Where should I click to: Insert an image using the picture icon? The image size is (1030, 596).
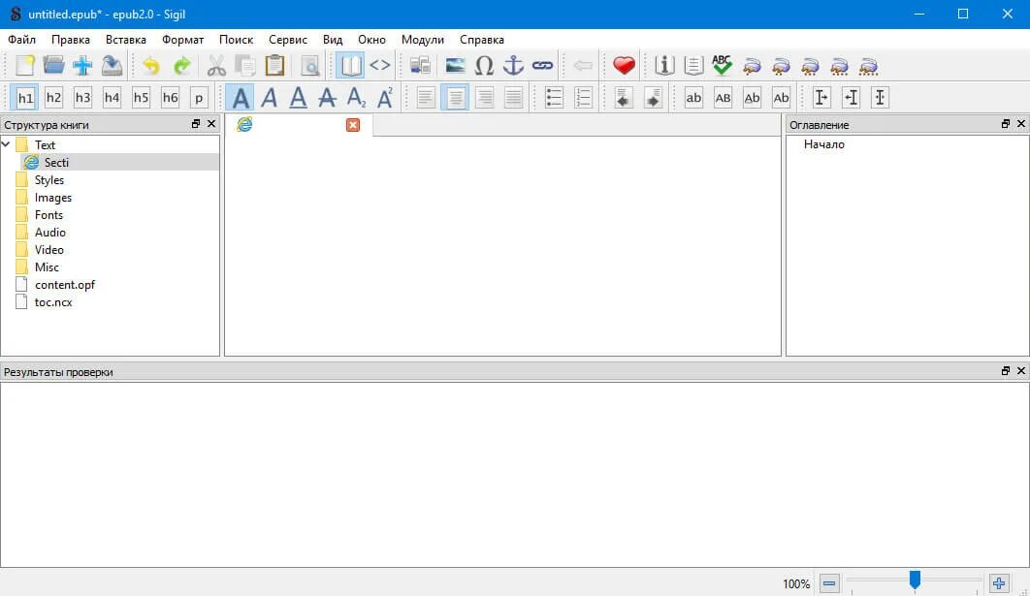(455, 65)
